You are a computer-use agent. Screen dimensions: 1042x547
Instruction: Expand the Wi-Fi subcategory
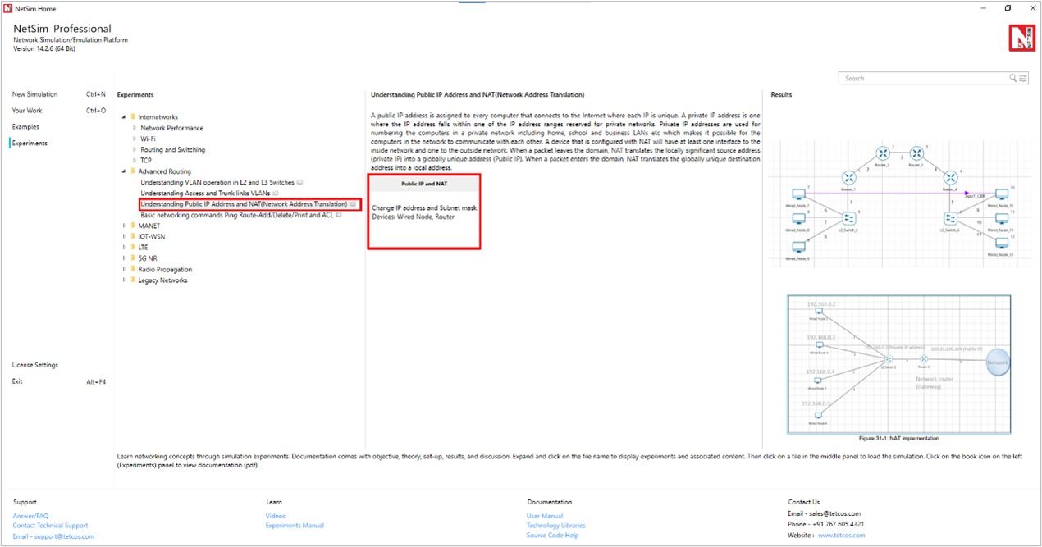point(135,139)
